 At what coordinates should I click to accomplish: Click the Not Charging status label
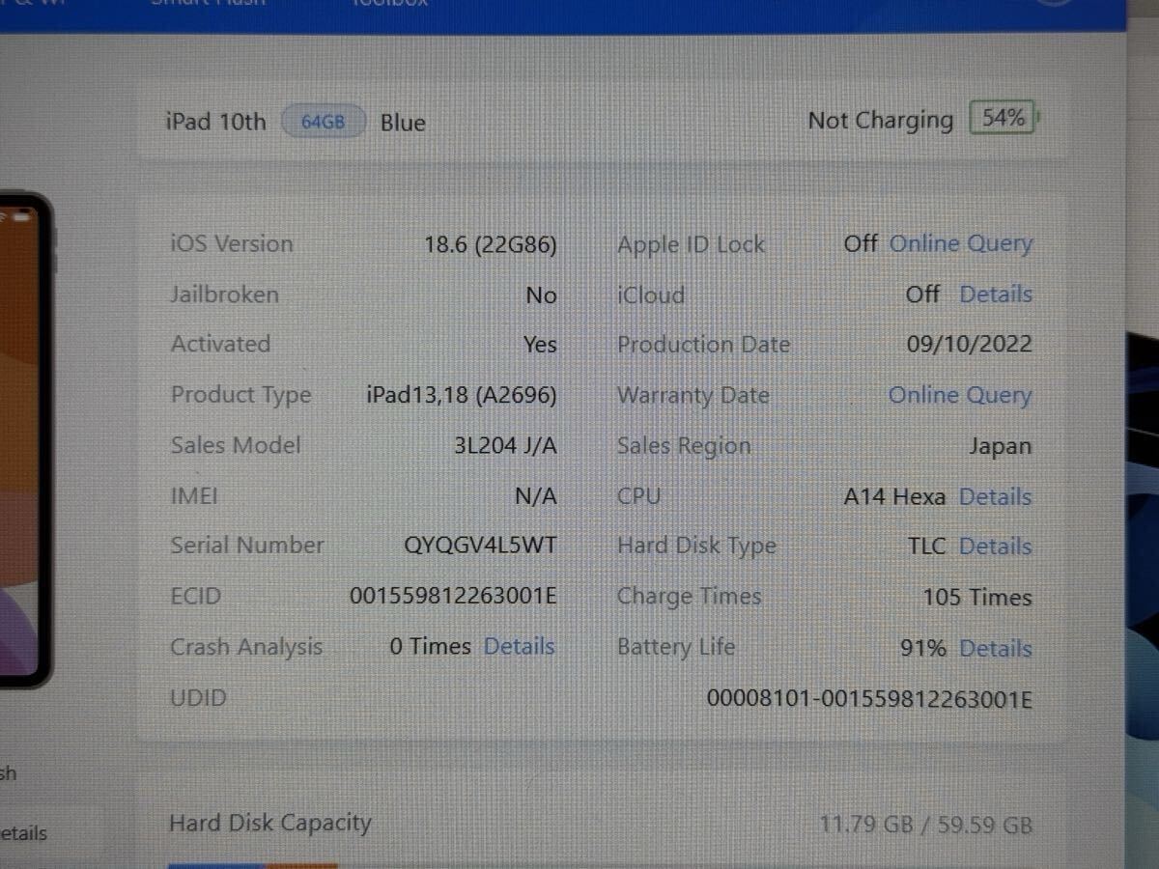click(x=880, y=121)
